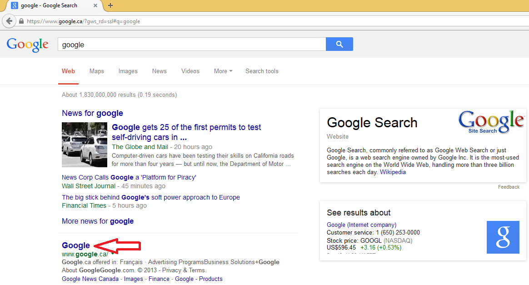The width and height of the screenshot is (529, 285).
Task: Click the Google News Canada sitelink
Action: (x=90, y=279)
